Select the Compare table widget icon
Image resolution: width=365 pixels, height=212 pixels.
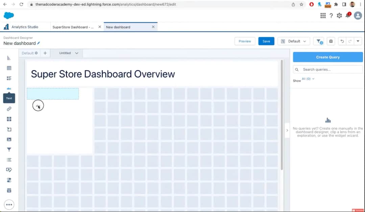9,78
